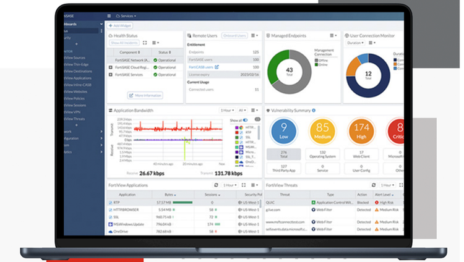Click Online legend swatch in Managed Endpoints

point(316,64)
